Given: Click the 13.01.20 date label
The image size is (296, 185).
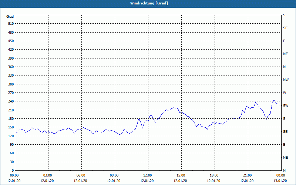Looking at the screenshot, I should [280, 181].
